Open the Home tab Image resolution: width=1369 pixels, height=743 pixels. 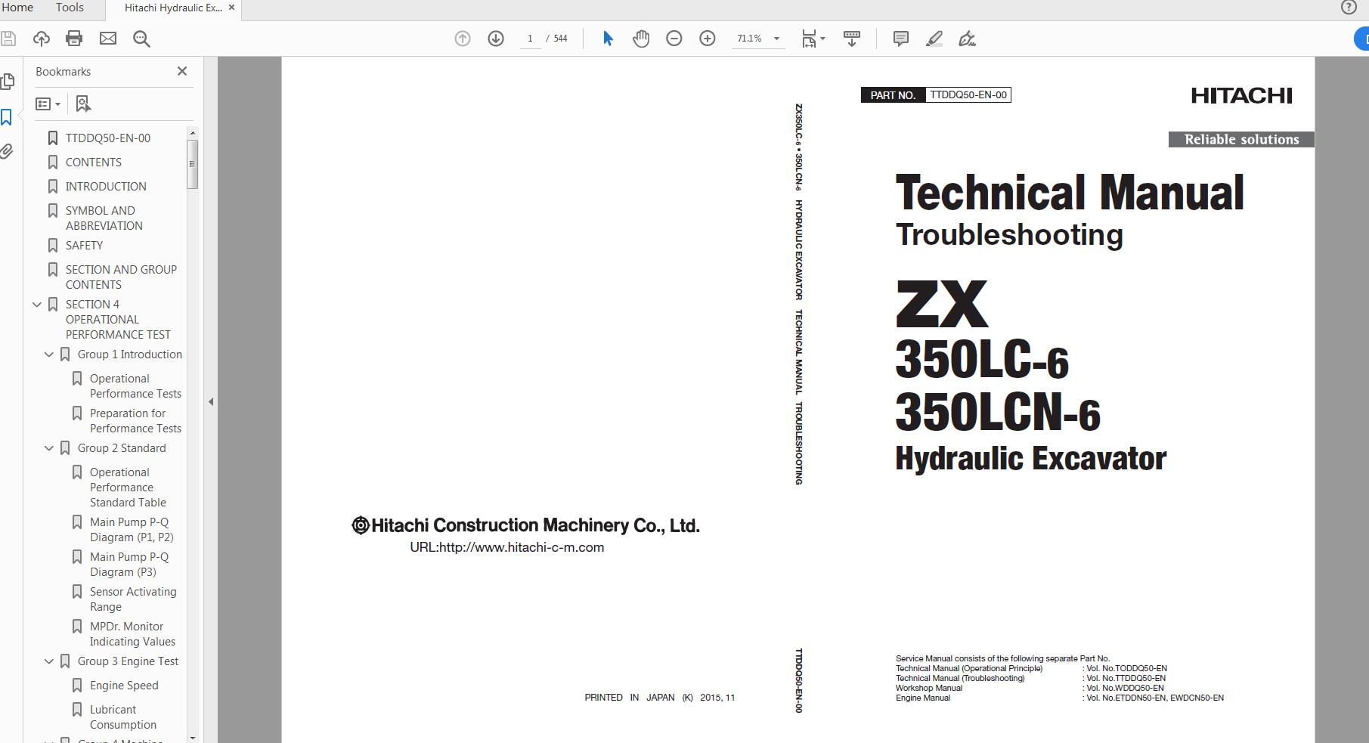coord(17,8)
